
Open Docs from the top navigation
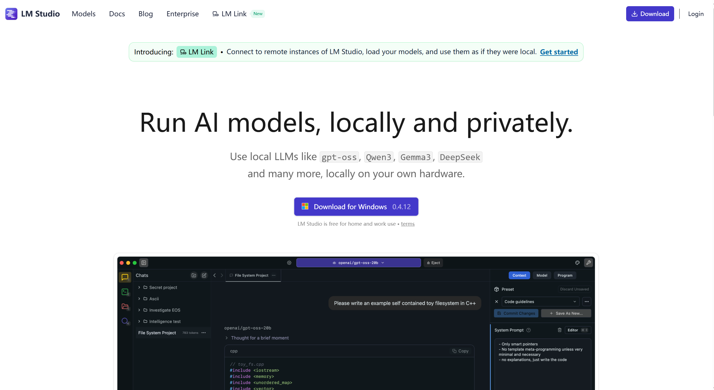point(117,14)
